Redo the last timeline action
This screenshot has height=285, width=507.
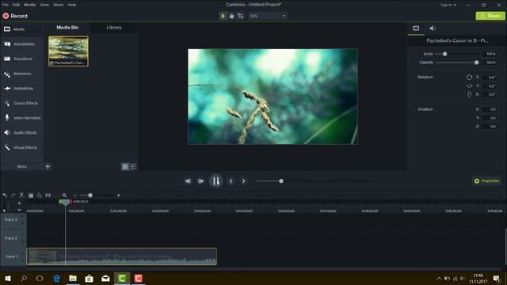13,196
